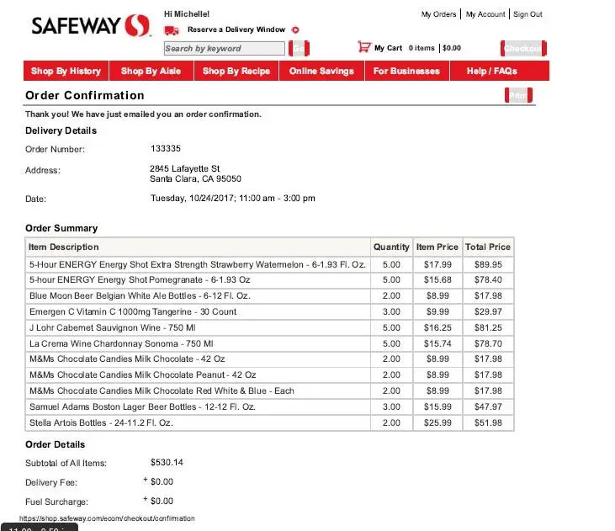Click the Print button
615x531 pixels.
[518, 95]
